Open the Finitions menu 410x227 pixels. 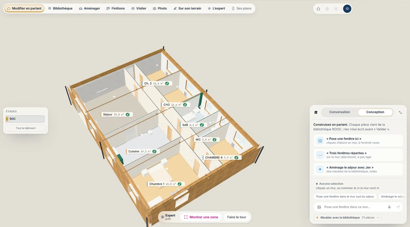click(x=116, y=8)
